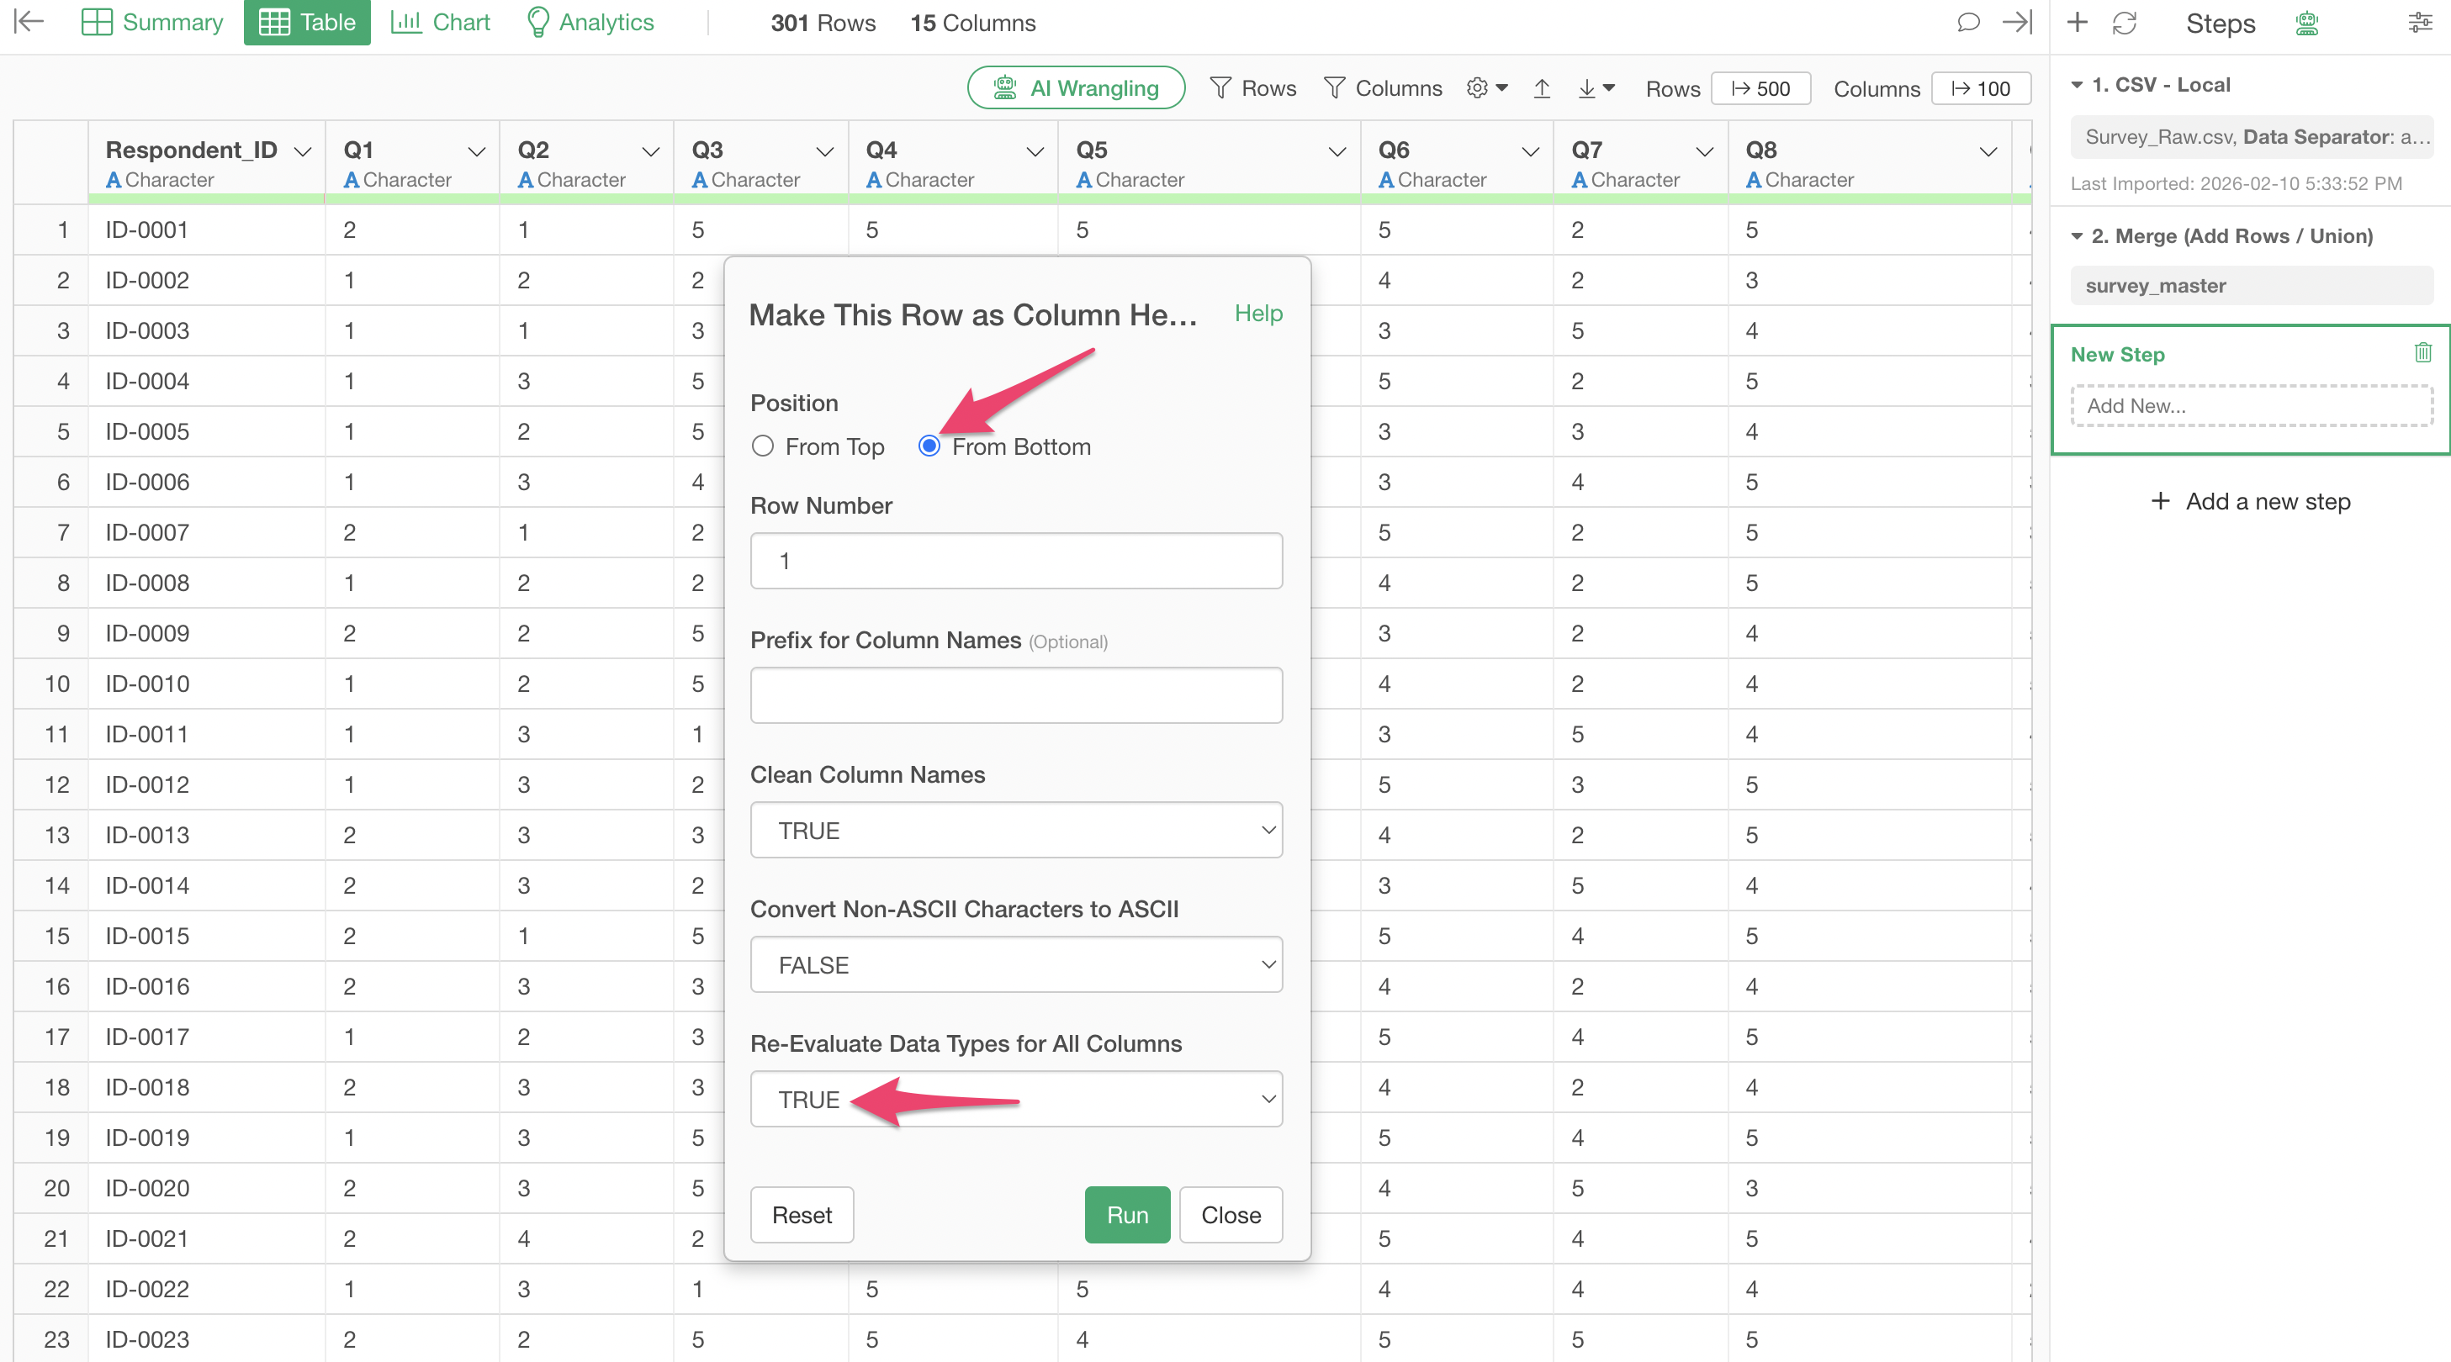The image size is (2451, 1362).
Task: Open the steps settings sliders icon
Action: pos(2420,23)
